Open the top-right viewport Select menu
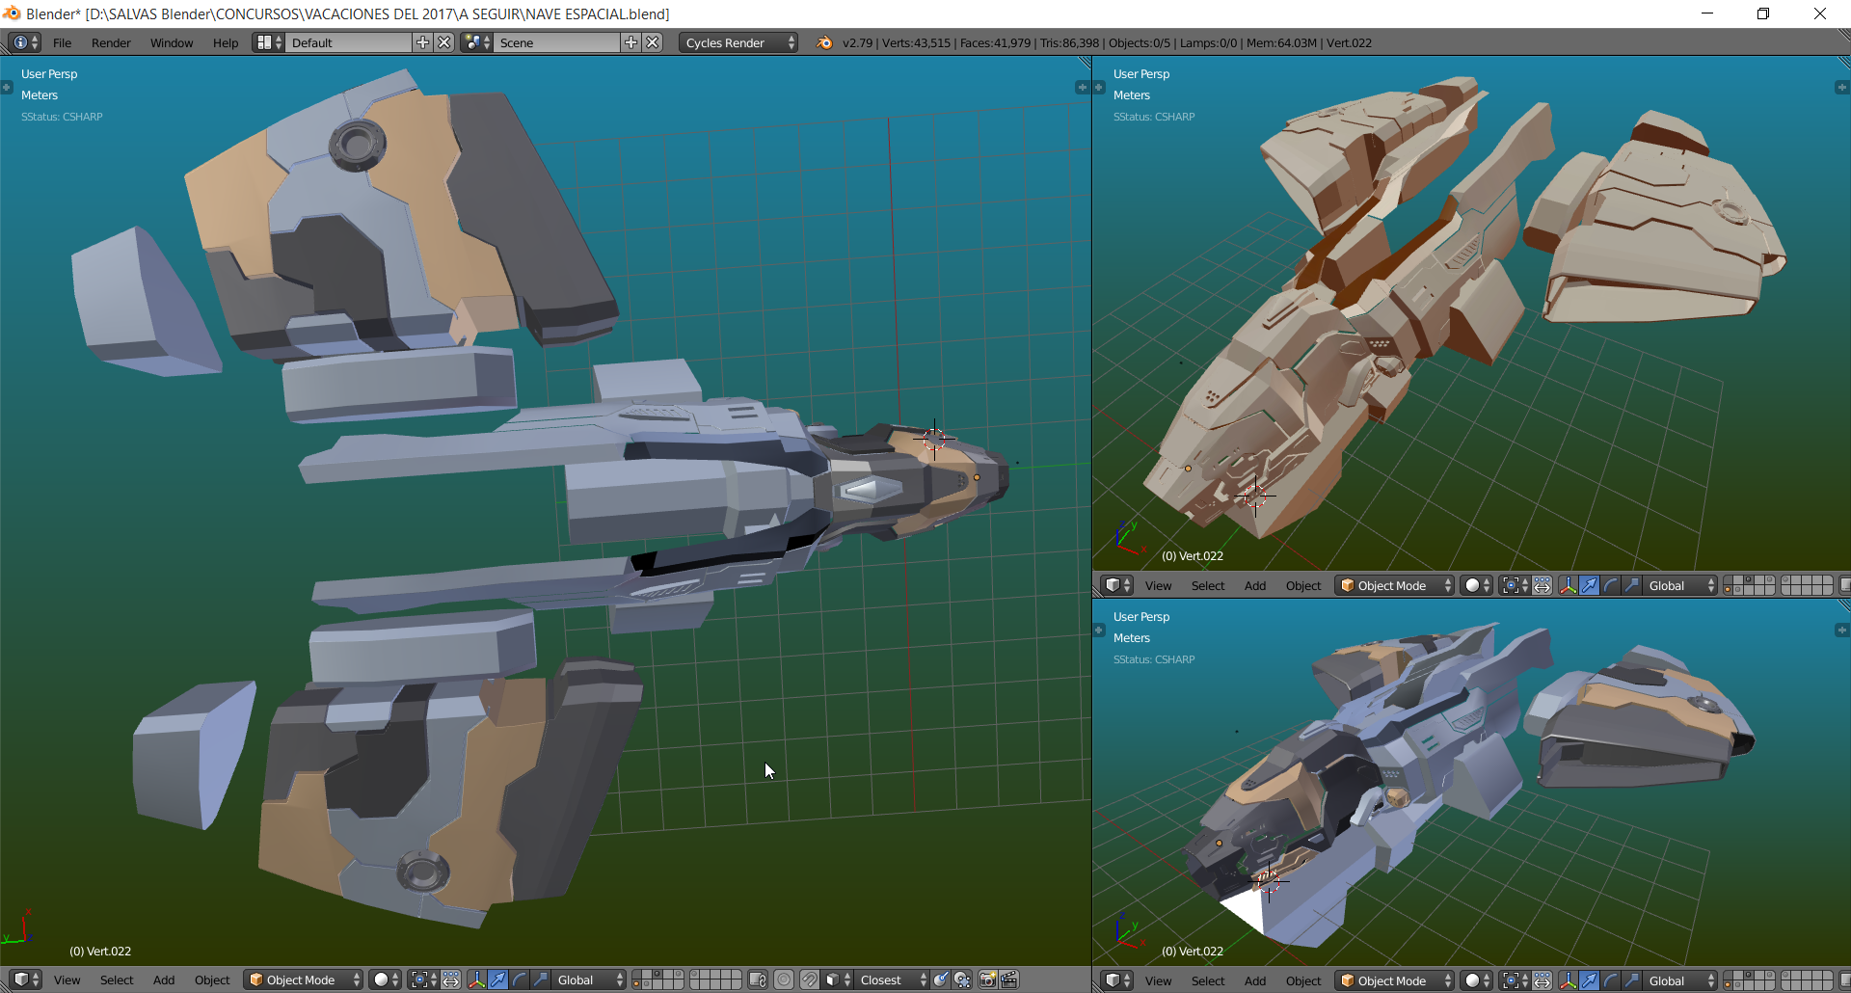This screenshot has width=1851, height=993. (1208, 585)
